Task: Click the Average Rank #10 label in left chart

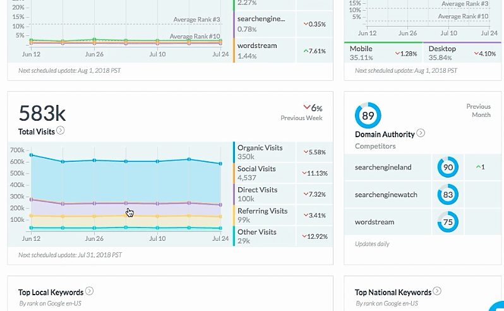Action: coord(195,36)
